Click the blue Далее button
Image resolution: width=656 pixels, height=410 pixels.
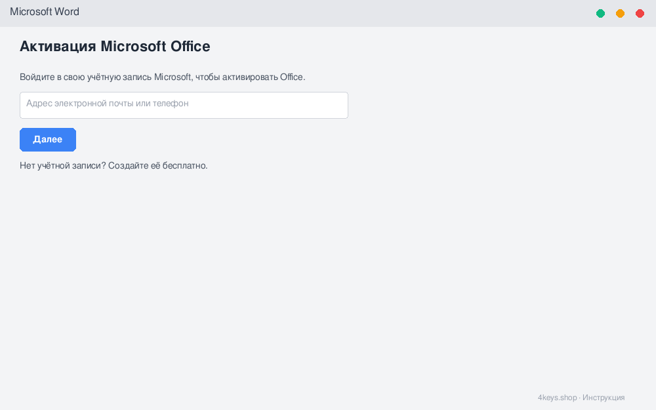coord(48,139)
